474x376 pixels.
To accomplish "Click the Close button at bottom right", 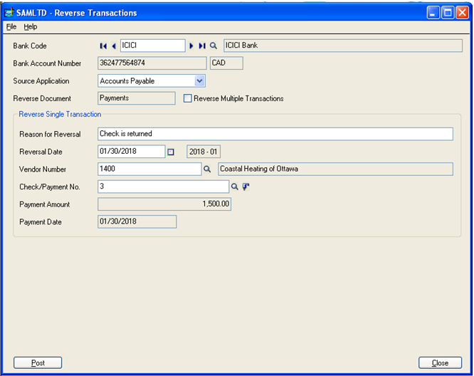I will click(x=440, y=363).
